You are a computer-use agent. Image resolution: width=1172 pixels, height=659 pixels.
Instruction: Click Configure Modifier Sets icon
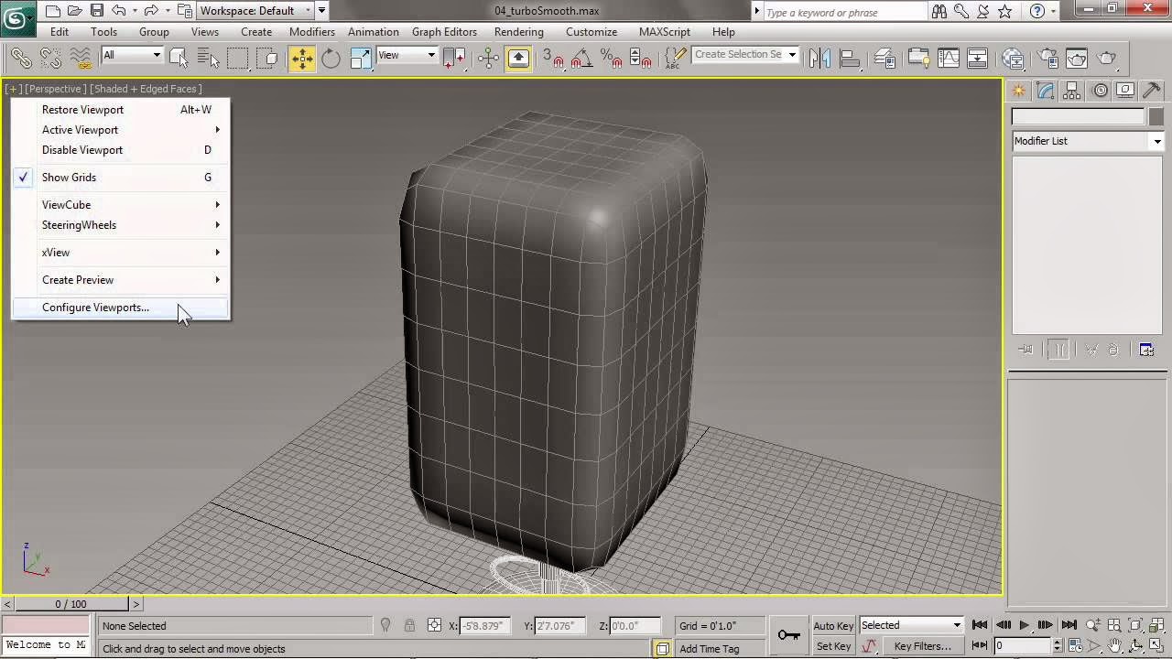(1146, 350)
